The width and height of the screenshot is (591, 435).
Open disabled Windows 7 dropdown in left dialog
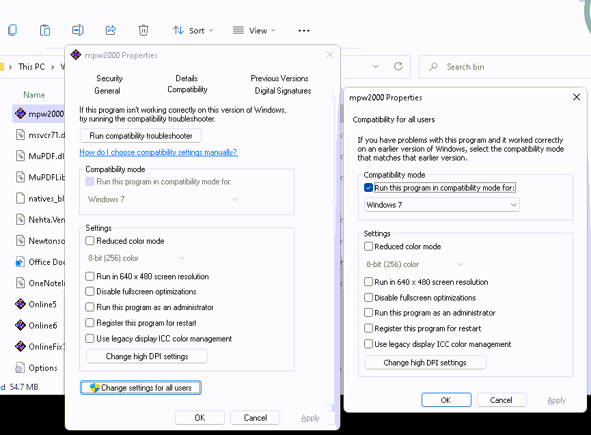pyautogui.click(x=163, y=199)
